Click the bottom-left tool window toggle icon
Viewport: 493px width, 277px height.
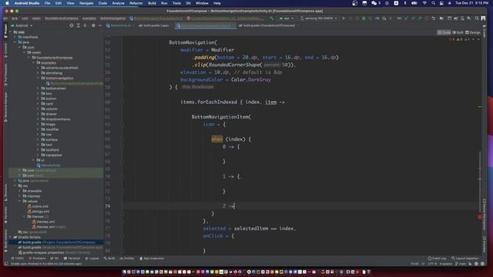pyautogui.click(x=5, y=264)
